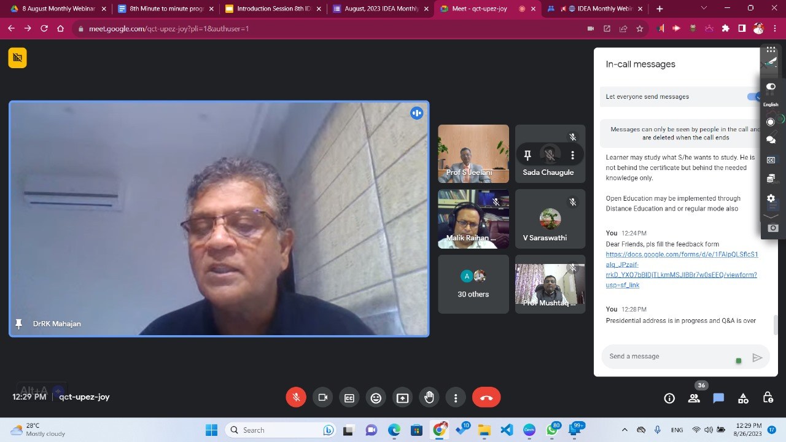Open the emoji reactions button
The image size is (786, 442).
tap(376, 398)
